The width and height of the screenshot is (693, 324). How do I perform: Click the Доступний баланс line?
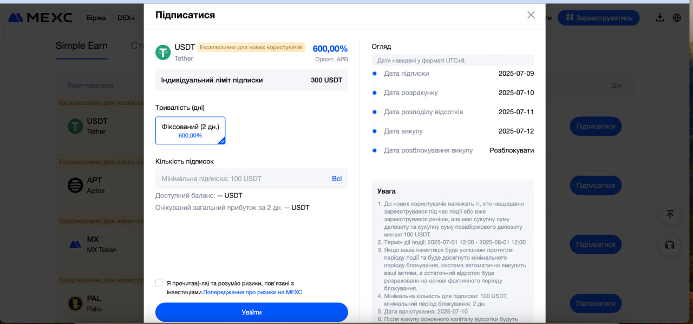pos(199,195)
